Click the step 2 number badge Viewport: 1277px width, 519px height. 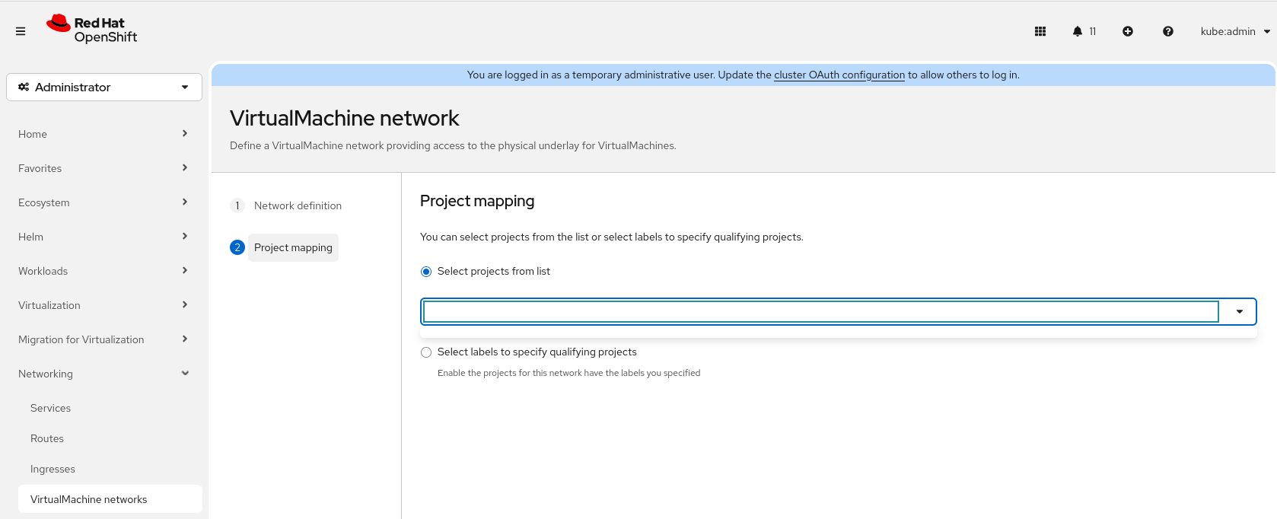237,247
